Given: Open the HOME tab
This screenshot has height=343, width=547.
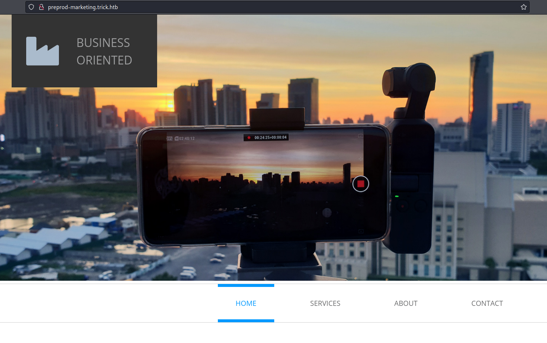Looking at the screenshot, I should pyautogui.click(x=246, y=303).
